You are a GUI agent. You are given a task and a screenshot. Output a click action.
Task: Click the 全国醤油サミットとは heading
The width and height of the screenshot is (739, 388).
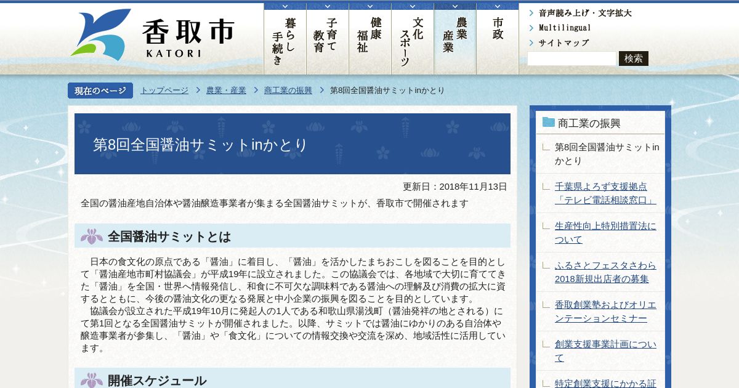click(169, 236)
